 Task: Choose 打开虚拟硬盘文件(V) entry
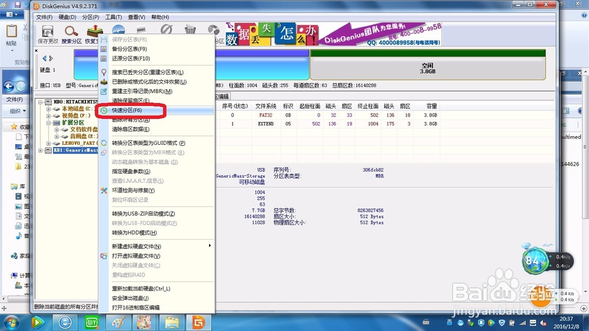[x=157, y=256]
